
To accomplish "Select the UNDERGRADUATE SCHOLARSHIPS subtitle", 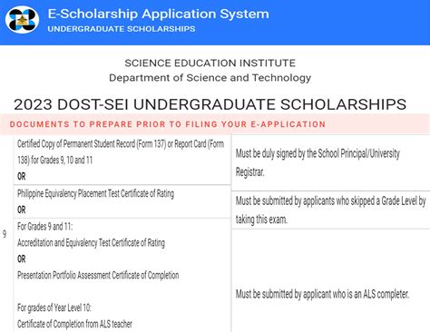I will coord(122,29).
